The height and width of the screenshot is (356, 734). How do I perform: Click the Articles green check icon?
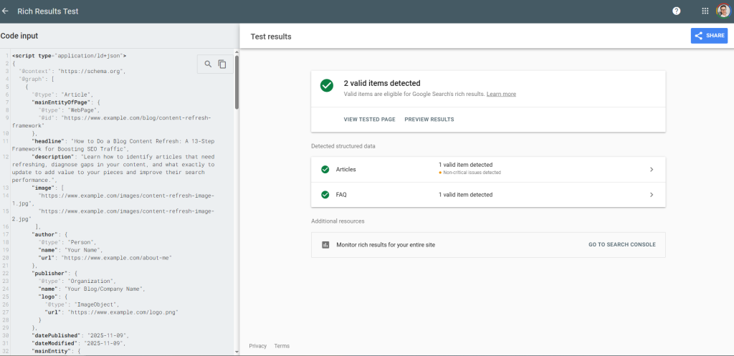pyautogui.click(x=325, y=169)
